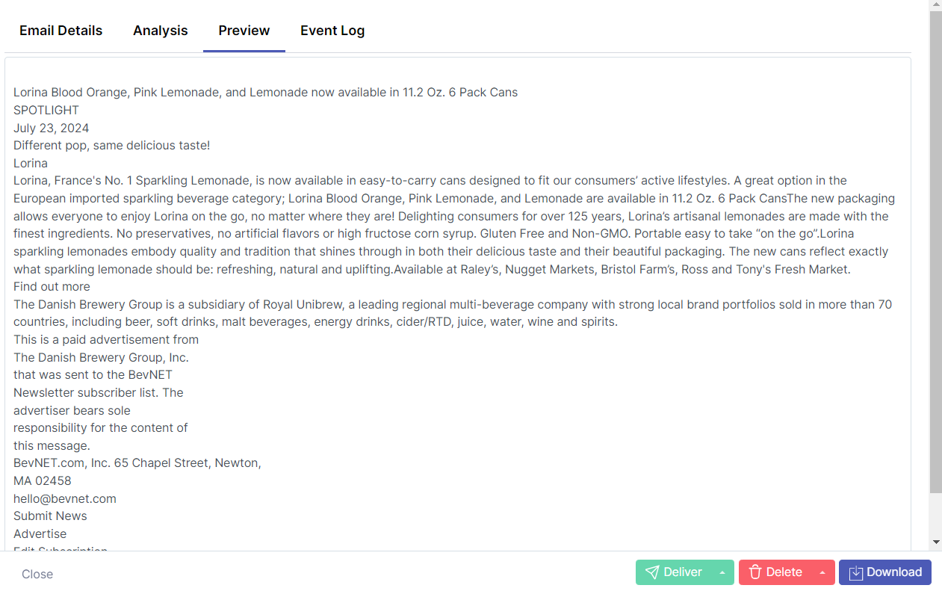Click the paper plane Deliver icon
Image resolution: width=942 pixels, height=597 pixels.
pyautogui.click(x=652, y=572)
